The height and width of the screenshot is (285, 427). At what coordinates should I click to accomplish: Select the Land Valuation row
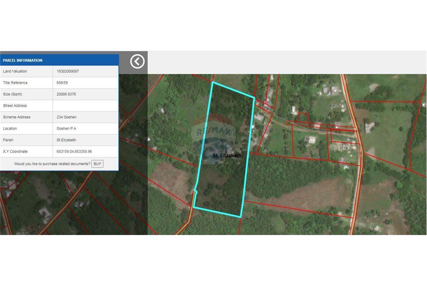60,71
